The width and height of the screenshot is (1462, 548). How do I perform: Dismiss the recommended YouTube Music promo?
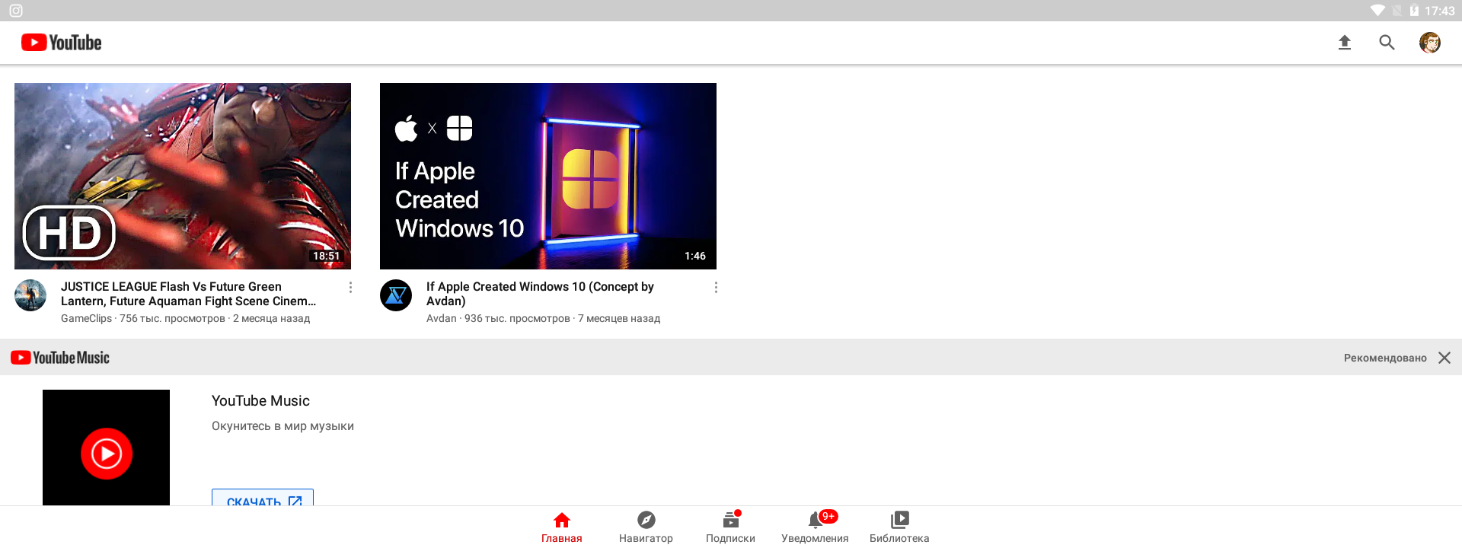pos(1444,358)
